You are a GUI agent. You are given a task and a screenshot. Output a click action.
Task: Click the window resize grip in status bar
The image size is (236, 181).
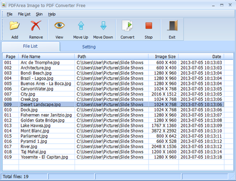click(x=232, y=177)
